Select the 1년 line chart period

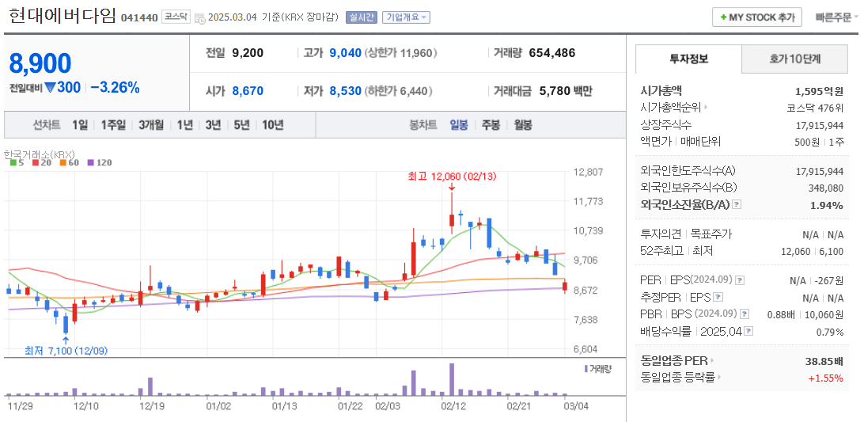184,125
